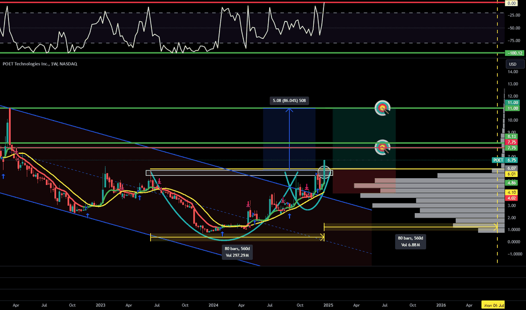Select the 5.08 (86.04%) measurement label

tap(289, 101)
